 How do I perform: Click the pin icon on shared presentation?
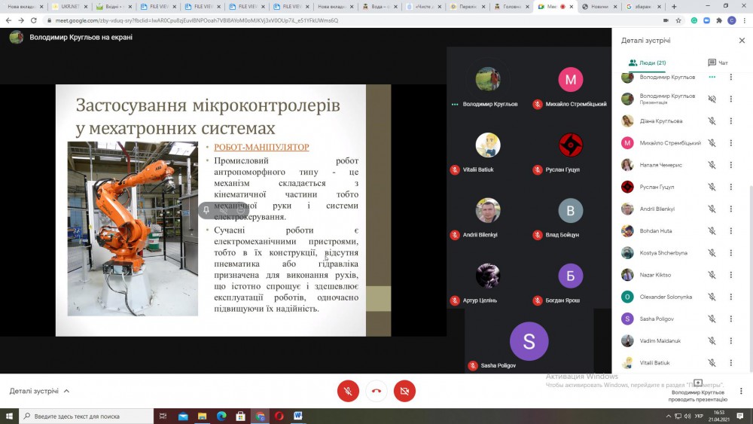pos(206,210)
